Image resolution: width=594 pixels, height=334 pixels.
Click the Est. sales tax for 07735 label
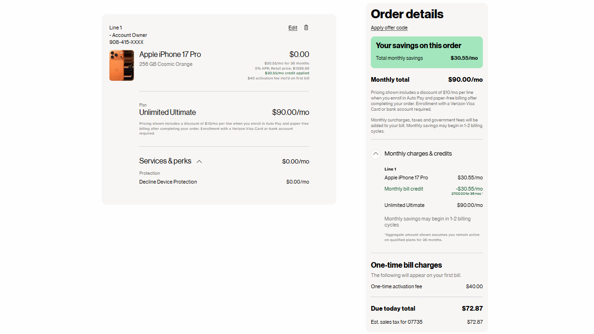pos(396,322)
